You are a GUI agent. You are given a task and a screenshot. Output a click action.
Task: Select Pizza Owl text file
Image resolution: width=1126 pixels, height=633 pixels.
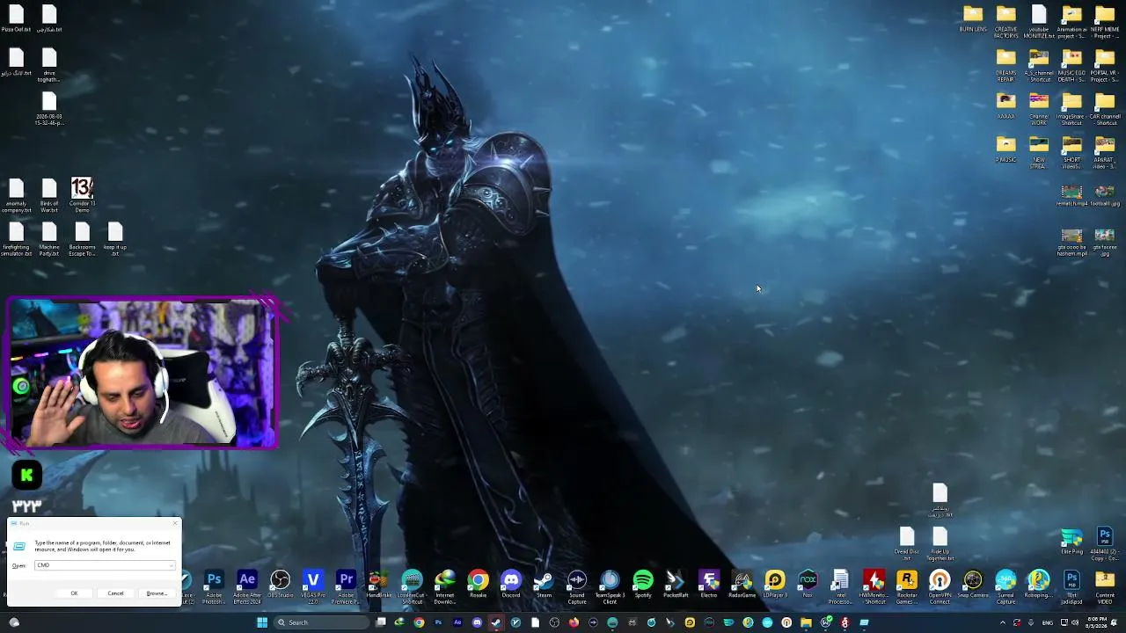[x=16, y=19]
